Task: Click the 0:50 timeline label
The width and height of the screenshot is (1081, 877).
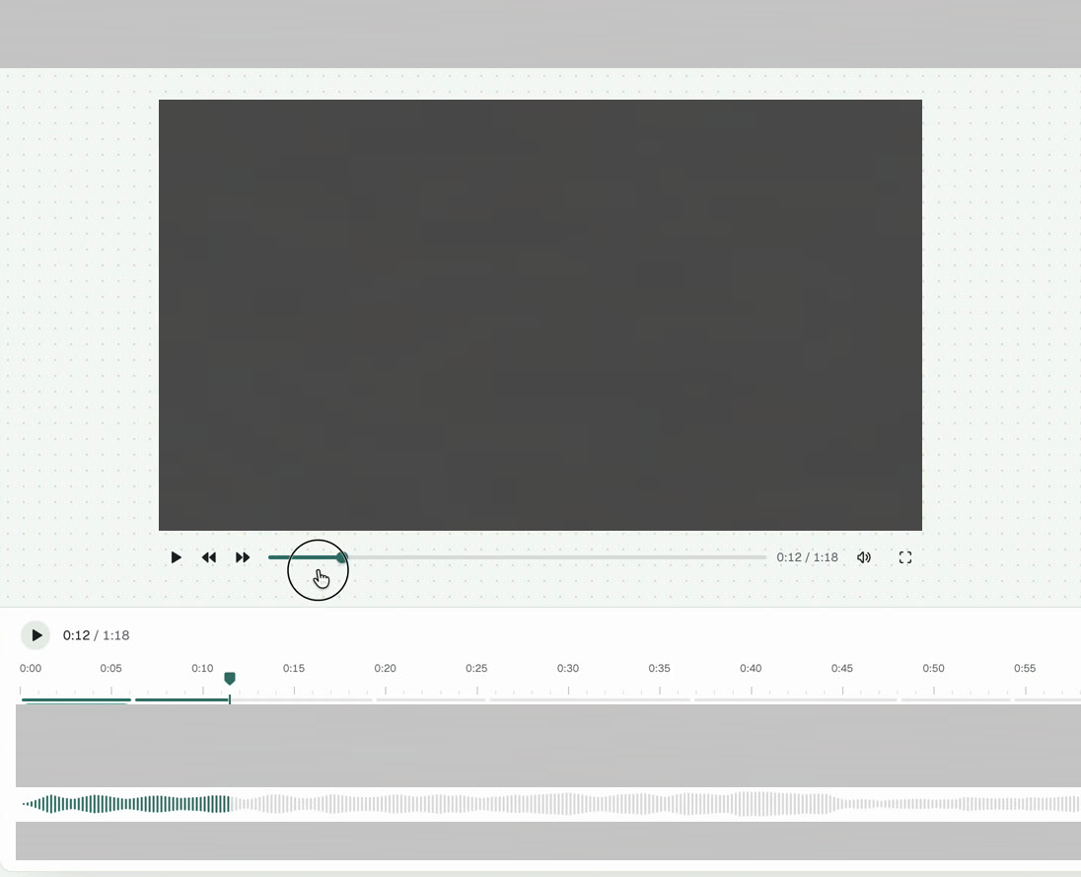Action: click(933, 668)
